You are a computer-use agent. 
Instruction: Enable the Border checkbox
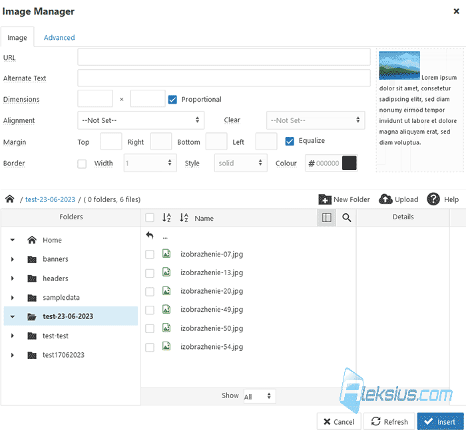[x=82, y=163]
